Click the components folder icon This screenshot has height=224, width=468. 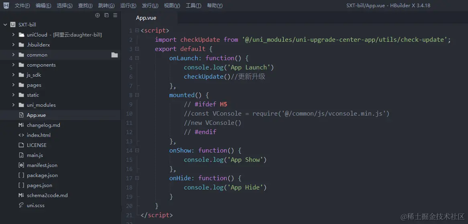(21, 65)
